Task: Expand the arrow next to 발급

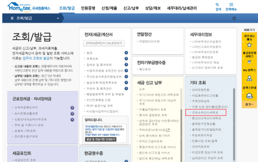Action: [126, 53]
